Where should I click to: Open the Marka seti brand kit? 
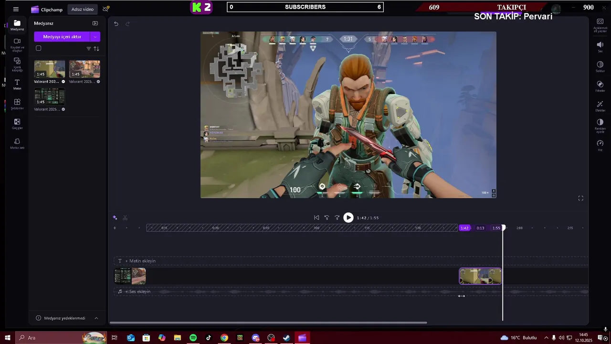point(17,143)
